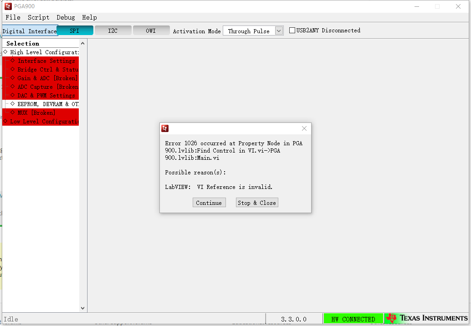Click diamond glyph beside Bridge Ctrl

click(x=13, y=69)
